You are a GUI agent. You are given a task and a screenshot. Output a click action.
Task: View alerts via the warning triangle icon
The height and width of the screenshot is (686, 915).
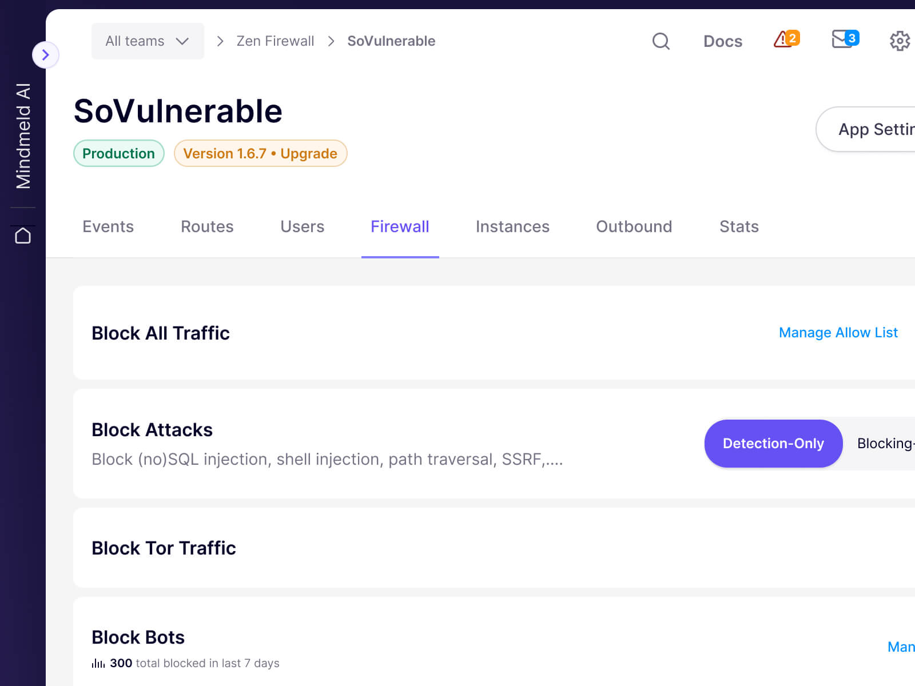click(786, 39)
